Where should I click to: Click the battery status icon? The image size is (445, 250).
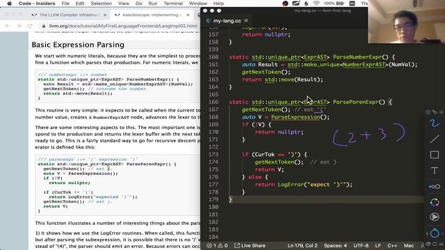point(340,3)
